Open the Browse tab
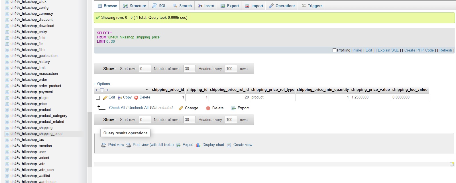Image resolution: width=456 pixels, height=183 pixels. pyautogui.click(x=107, y=6)
